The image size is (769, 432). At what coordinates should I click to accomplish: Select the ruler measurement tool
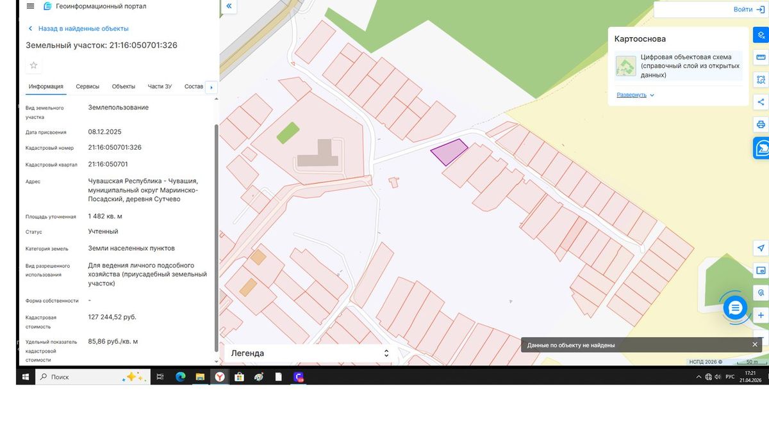pyautogui.click(x=761, y=58)
